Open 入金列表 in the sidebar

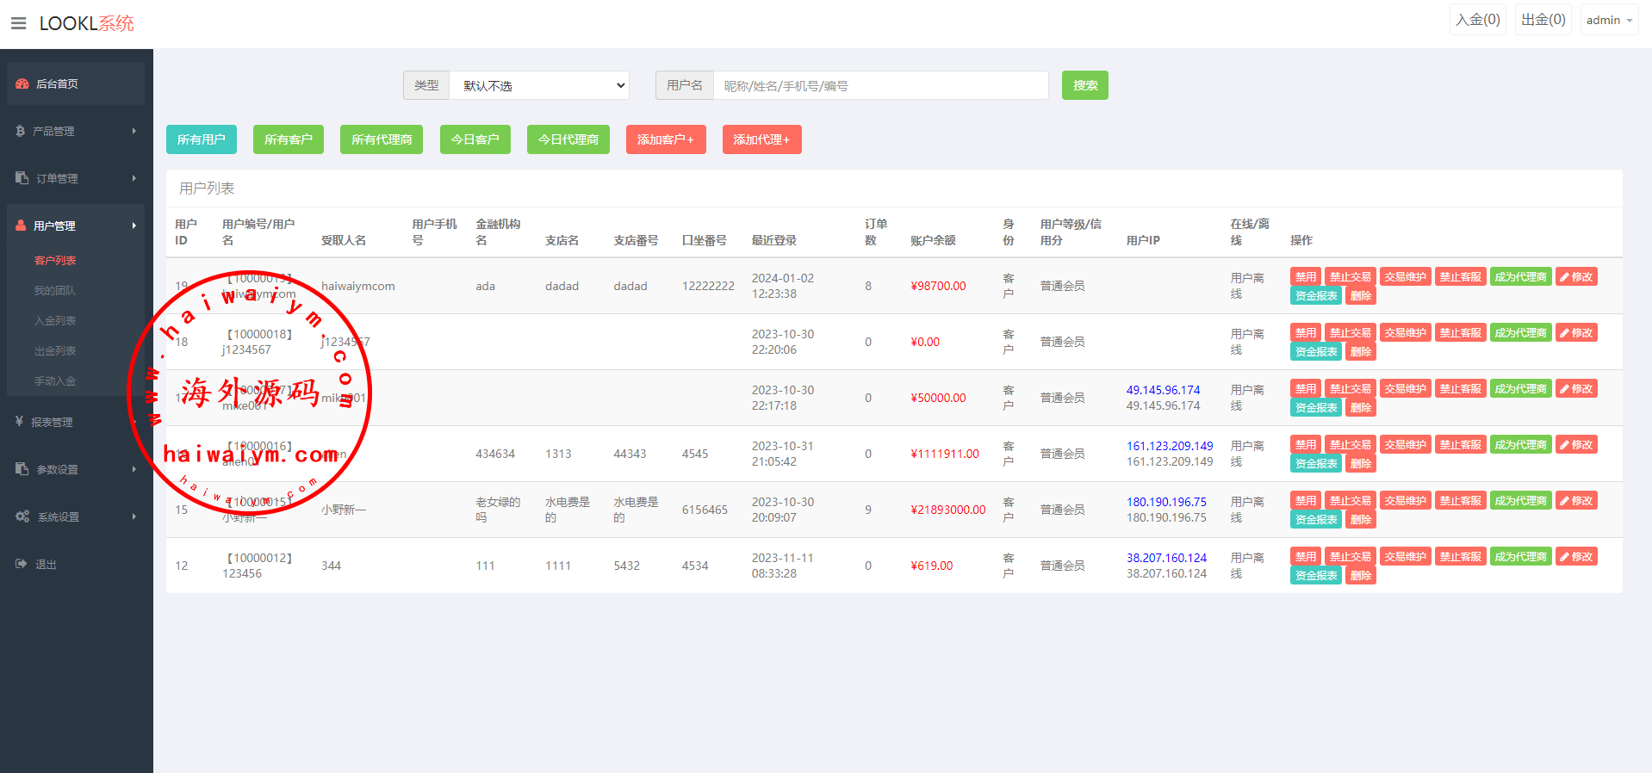(55, 320)
